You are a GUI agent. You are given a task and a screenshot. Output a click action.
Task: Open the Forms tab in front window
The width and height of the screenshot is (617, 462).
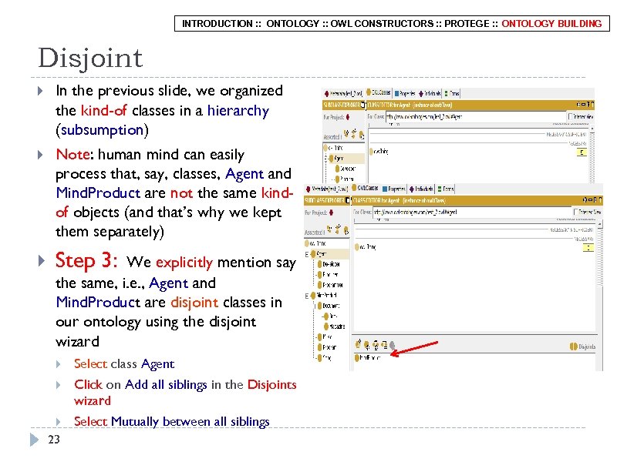(446, 189)
